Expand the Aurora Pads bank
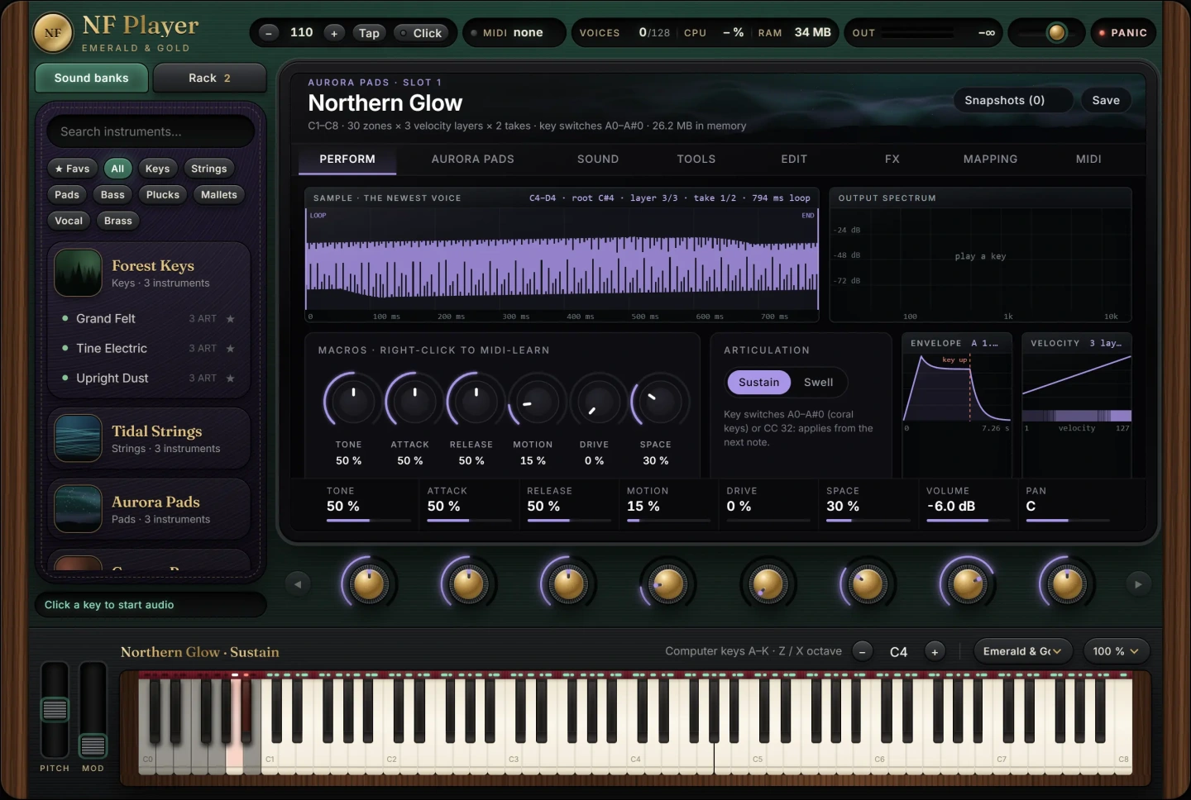Viewport: 1191px width, 800px height. [149, 509]
